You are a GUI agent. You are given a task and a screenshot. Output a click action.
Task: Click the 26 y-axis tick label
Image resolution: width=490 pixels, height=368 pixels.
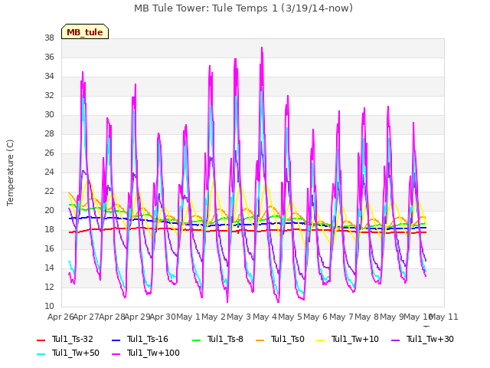(49, 153)
